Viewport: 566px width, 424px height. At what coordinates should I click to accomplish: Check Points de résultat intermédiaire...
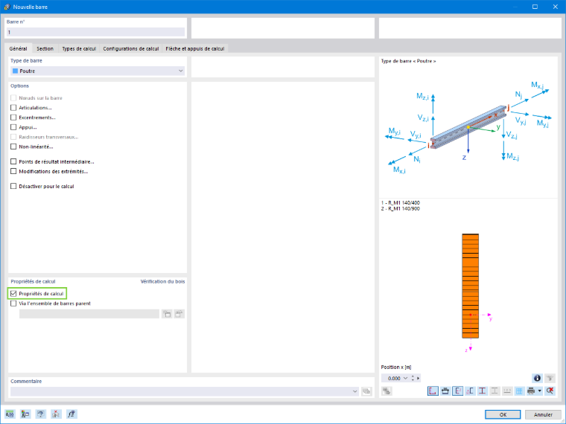13,161
